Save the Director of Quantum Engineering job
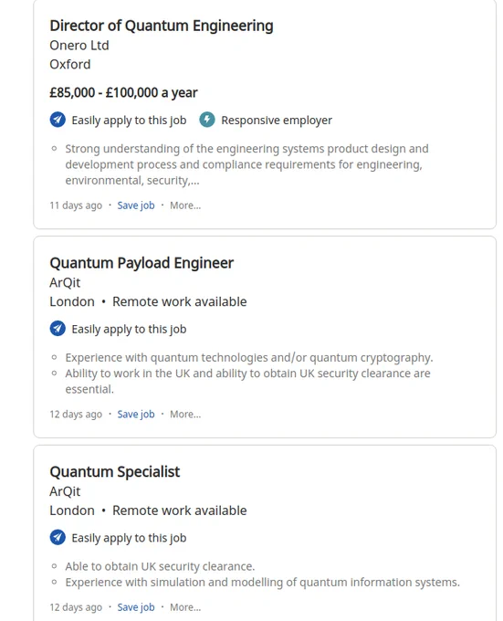503x621 pixels. [x=136, y=205]
